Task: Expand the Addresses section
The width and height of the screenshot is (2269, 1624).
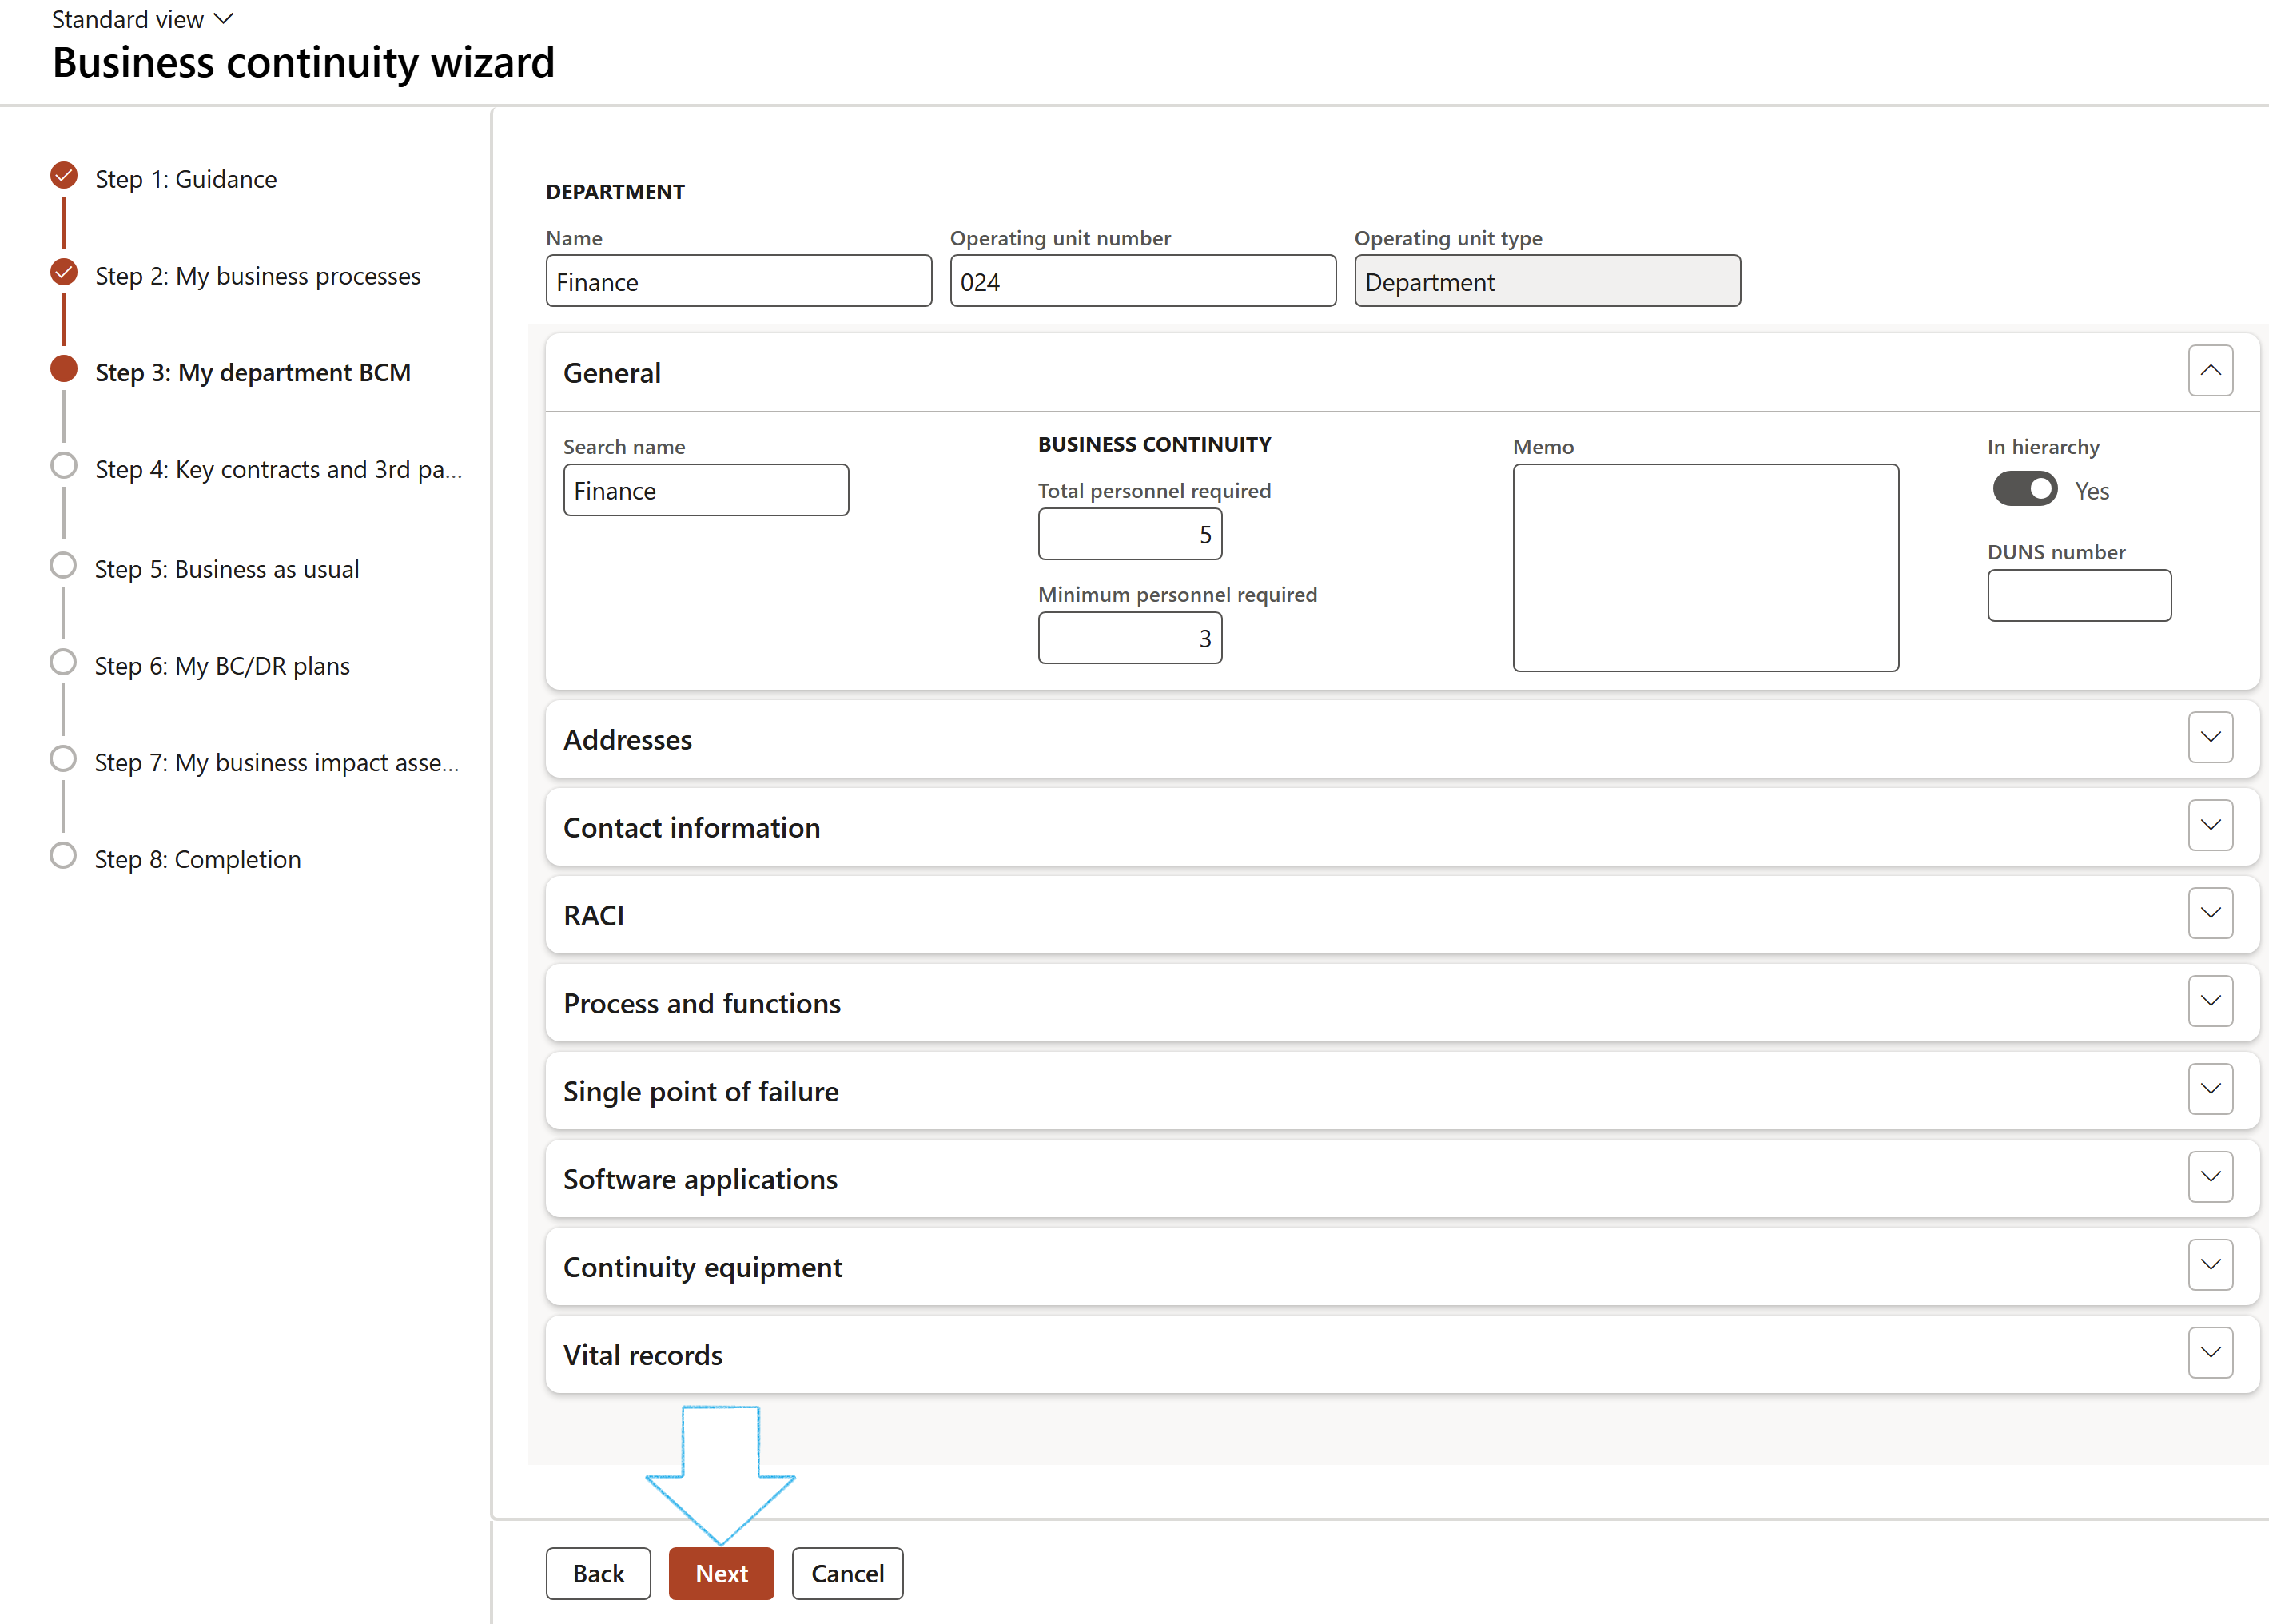Action: pyautogui.click(x=2209, y=738)
